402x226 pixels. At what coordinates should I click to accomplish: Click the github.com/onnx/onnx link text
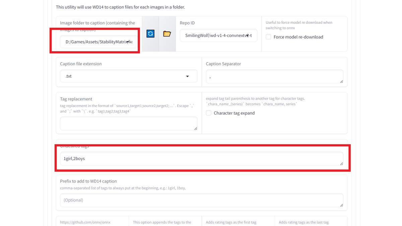pyautogui.click(x=85, y=222)
